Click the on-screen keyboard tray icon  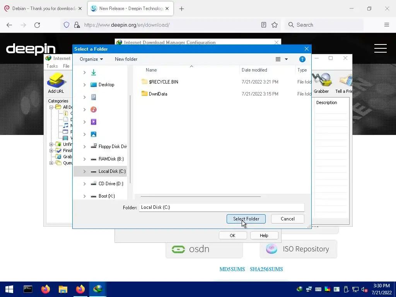(x=318, y=289)
